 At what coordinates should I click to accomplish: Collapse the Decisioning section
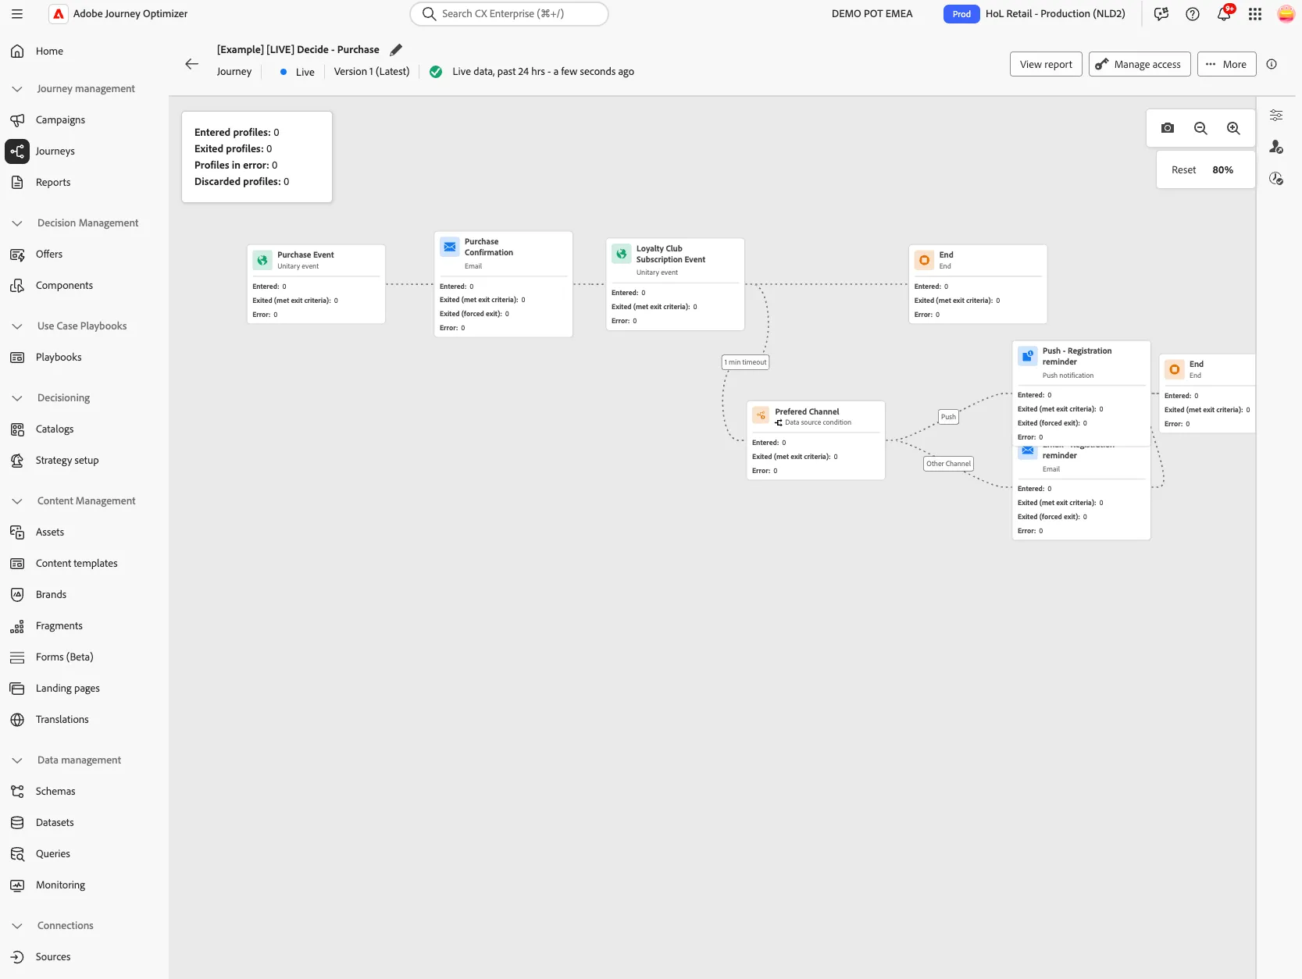(17, 398)
